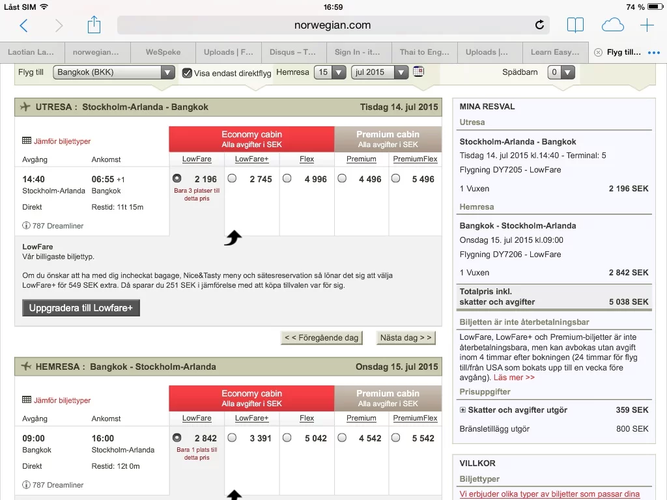Image resolution: width=667 pixels, height=500 pixels.
Task: Open the jul 2015 month dropdown
Action: click(379, 72)
